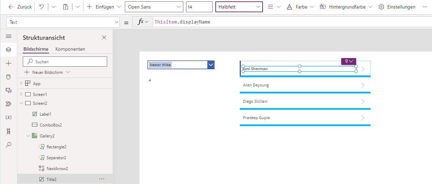Select the Title2 item in tree
432x184 pixels.
click(51, 179)
